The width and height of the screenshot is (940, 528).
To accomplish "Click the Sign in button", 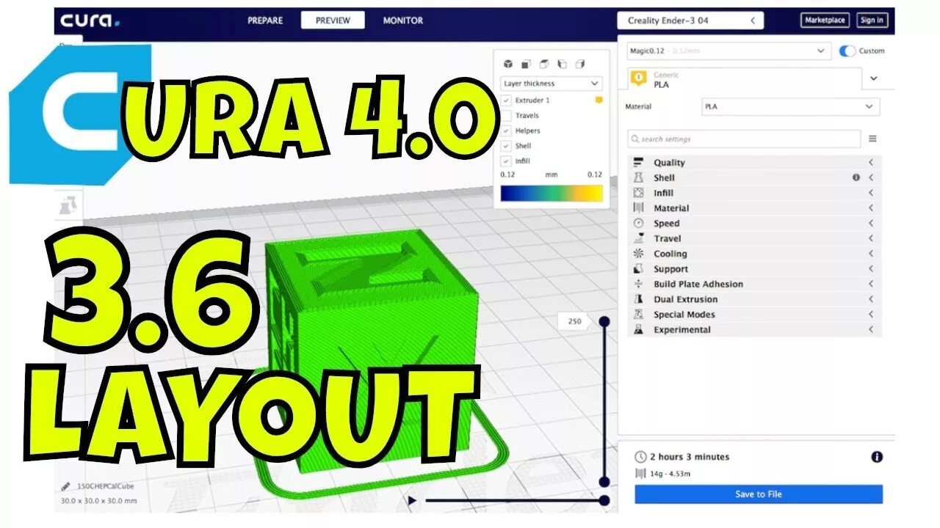I will 872,21.
